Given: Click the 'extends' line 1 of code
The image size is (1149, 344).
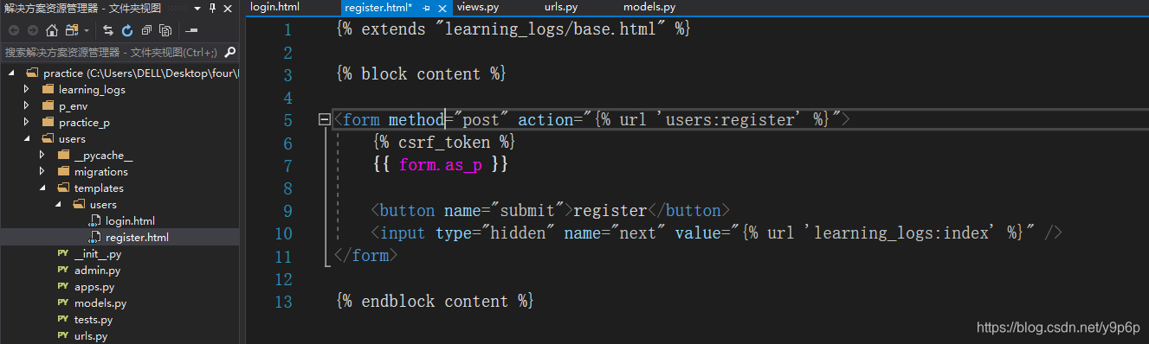Looking at the screenshot, I should [x=513, y=29].
